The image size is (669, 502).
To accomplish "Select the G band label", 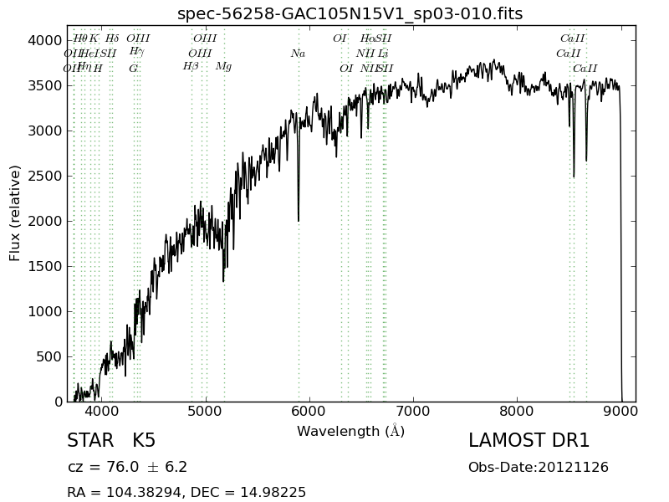I will [134, 69].
